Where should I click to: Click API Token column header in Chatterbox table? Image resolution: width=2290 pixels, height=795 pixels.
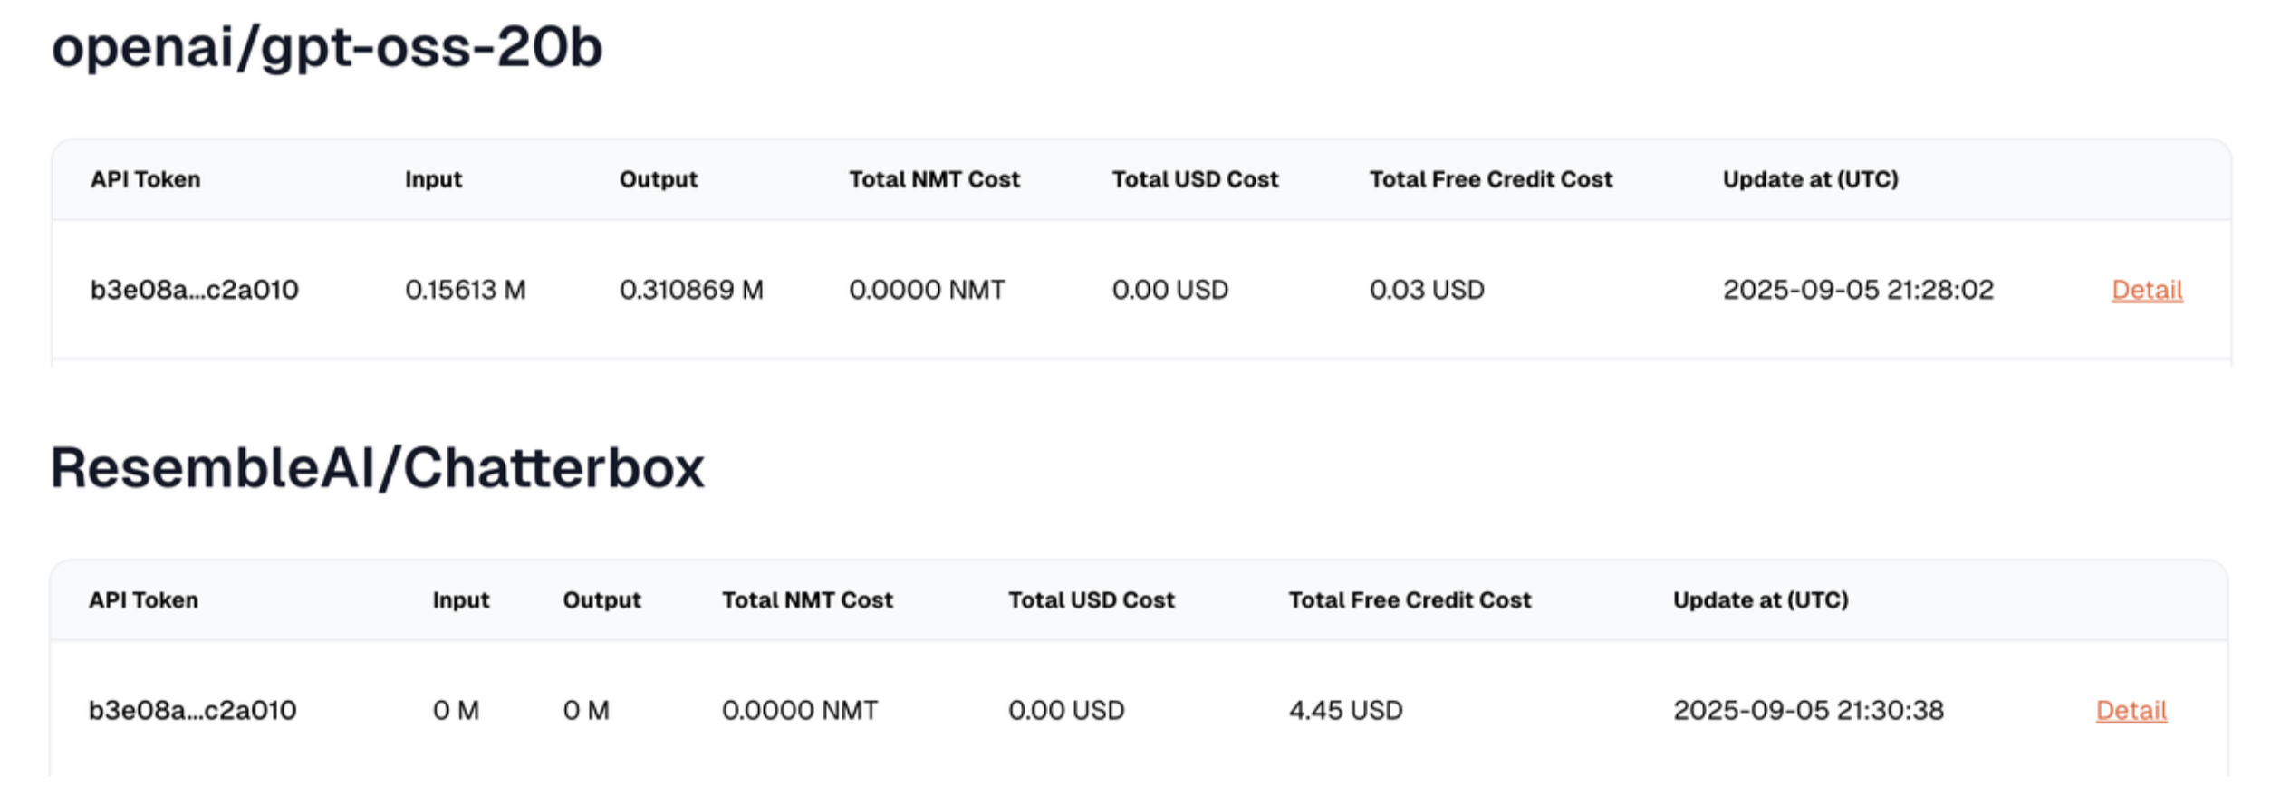click(x=143, y=599)
